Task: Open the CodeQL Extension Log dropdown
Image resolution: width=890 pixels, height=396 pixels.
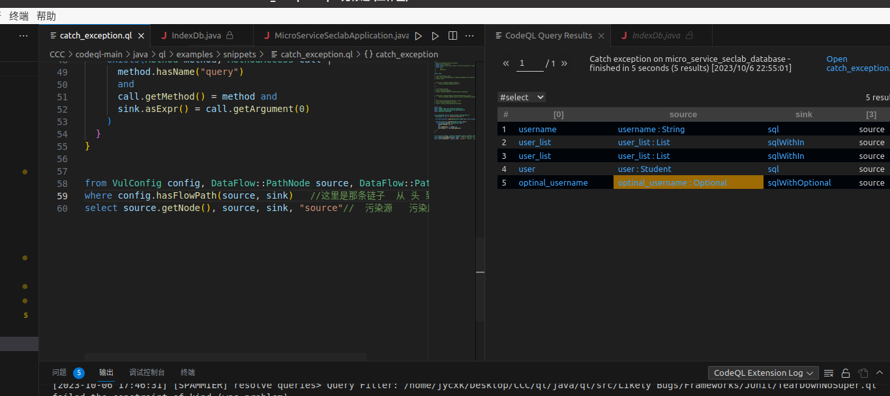Action: pyautogui.click(x=763, y=373)
